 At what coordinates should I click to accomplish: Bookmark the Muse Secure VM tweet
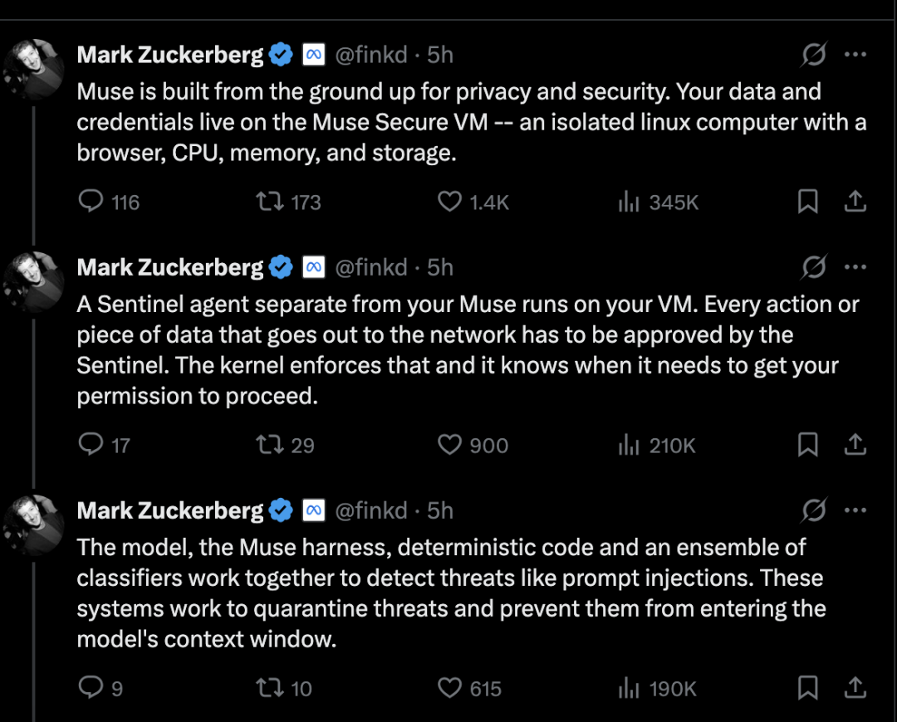pyautogui.click(x=808, y=201)
